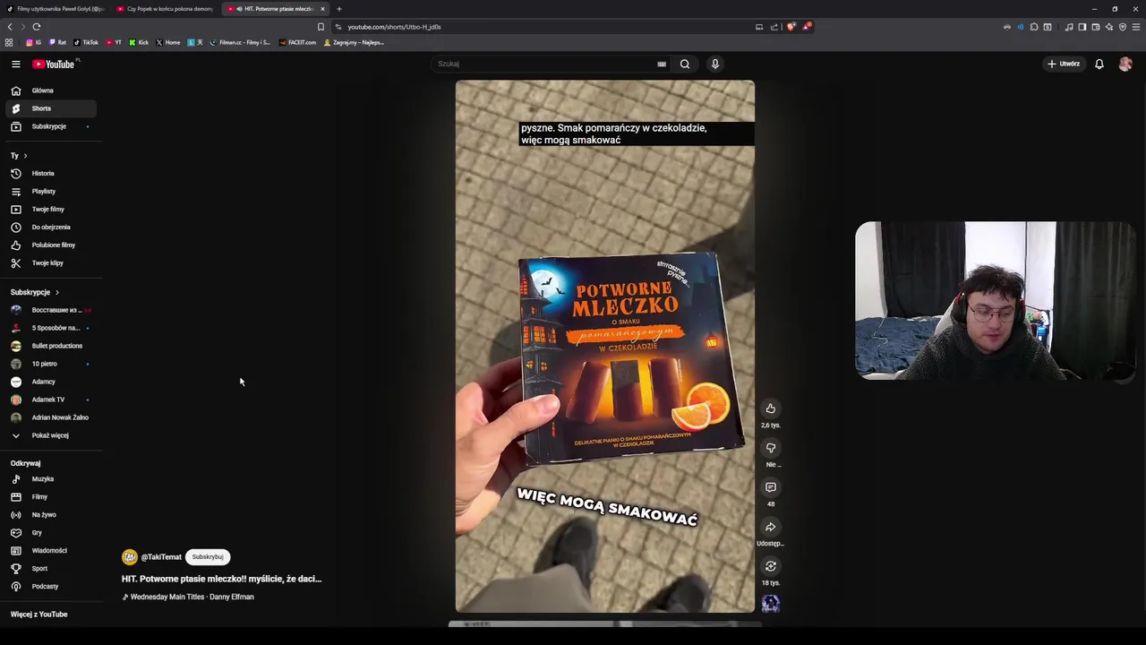
Task: Open Gry under Odkrywaj
Action: click(x=51, y=532)
